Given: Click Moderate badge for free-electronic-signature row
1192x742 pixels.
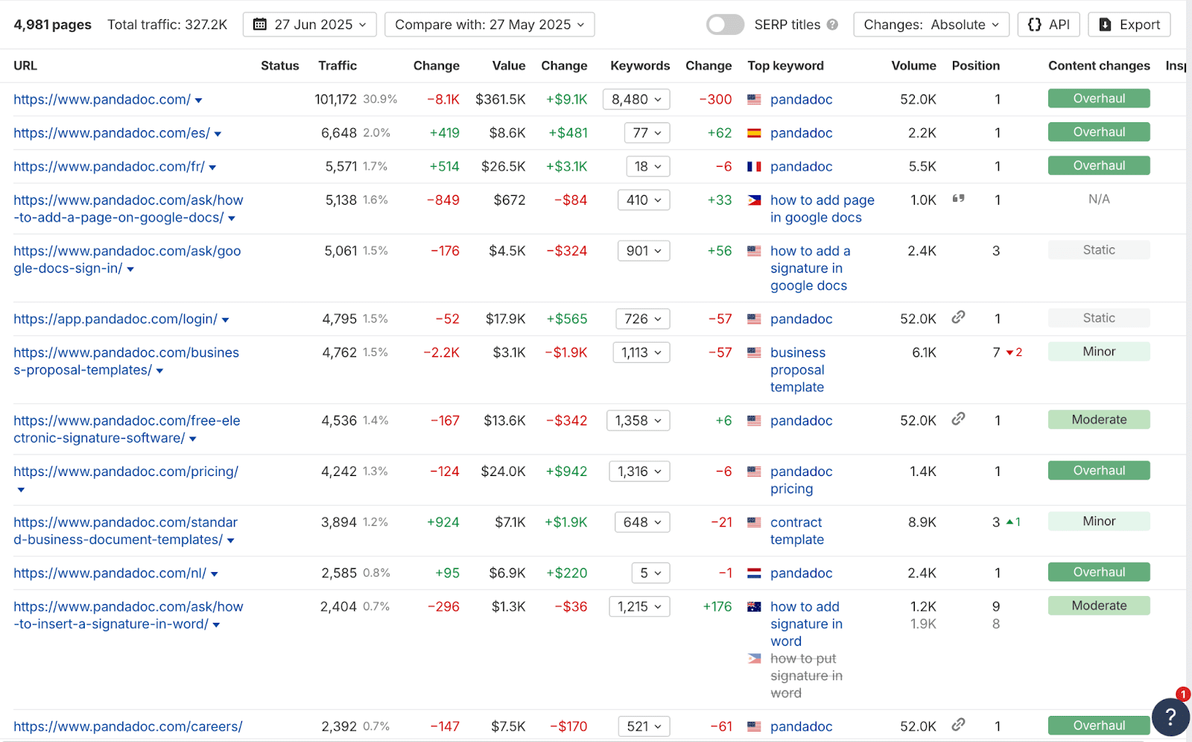Looking at the screenshot, I should coord(1099,419).
